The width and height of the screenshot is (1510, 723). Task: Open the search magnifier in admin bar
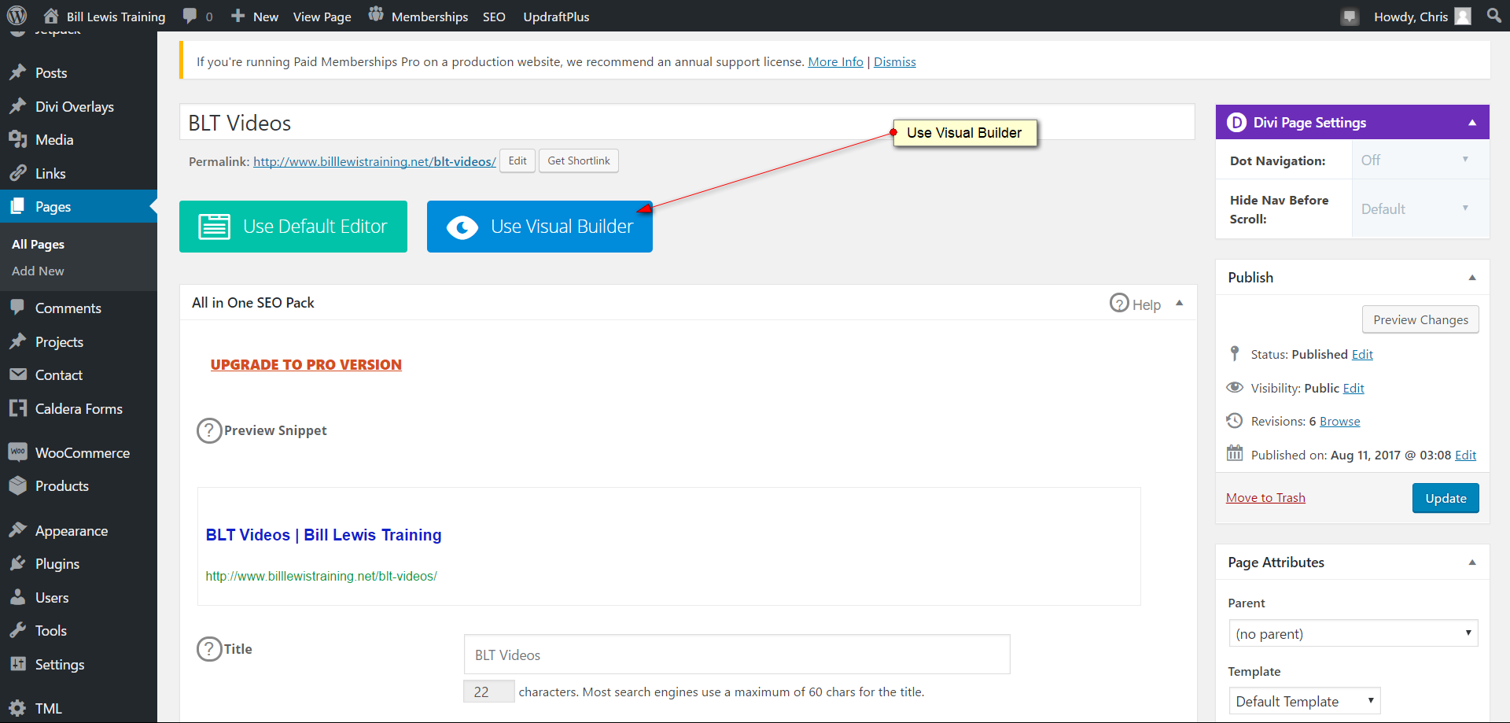pyautogui.click(x=1494, y=15)
